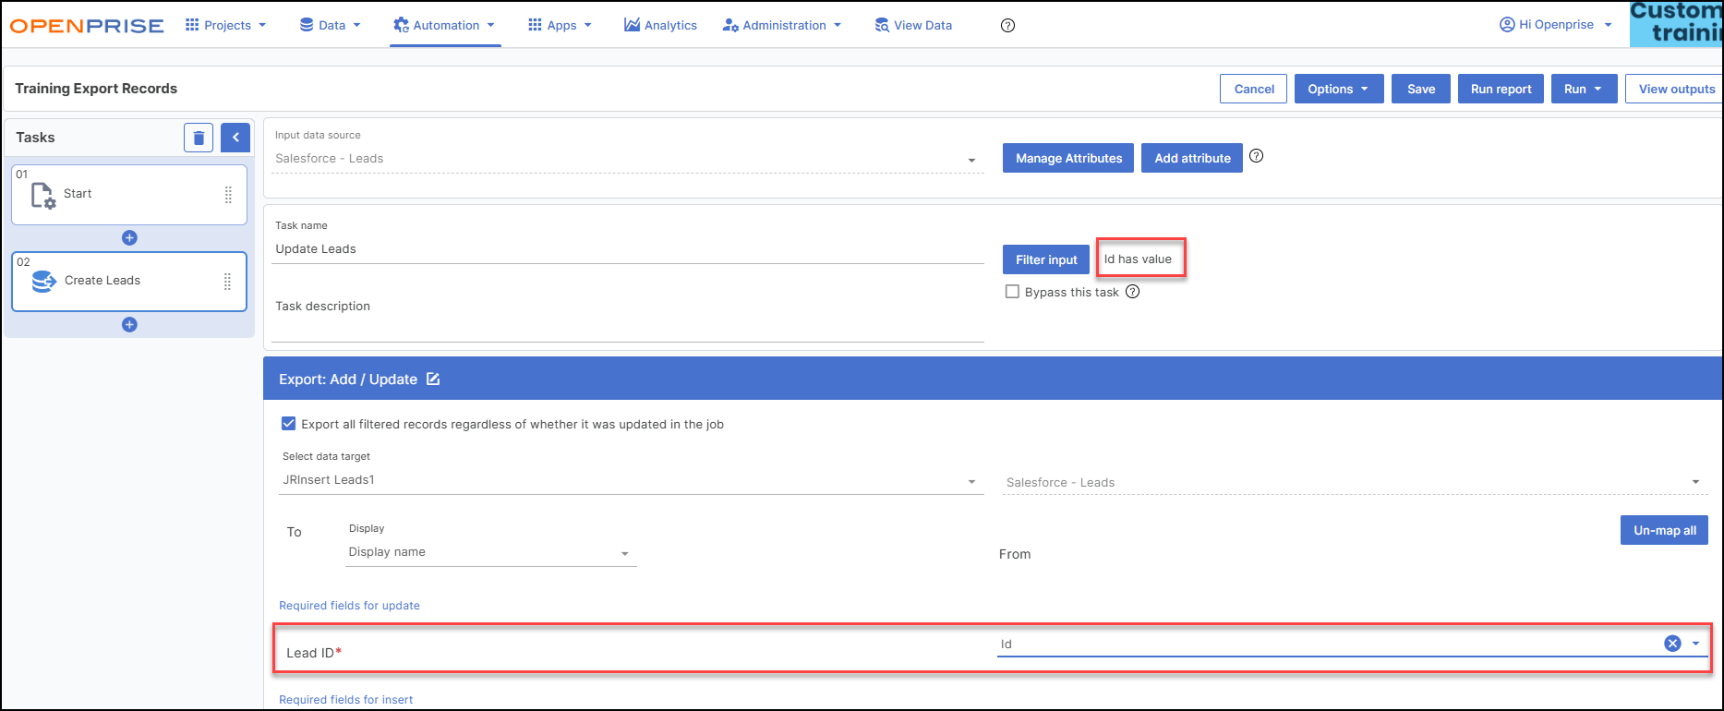Uncheck Export all filtered records checkbox
The height and width of the screenshot is (711, 1724).
[x=288, y=424]
